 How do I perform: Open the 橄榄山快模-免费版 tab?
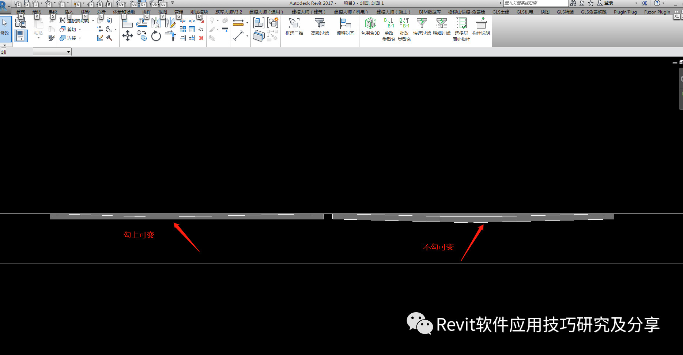click(x=467, y=12)
